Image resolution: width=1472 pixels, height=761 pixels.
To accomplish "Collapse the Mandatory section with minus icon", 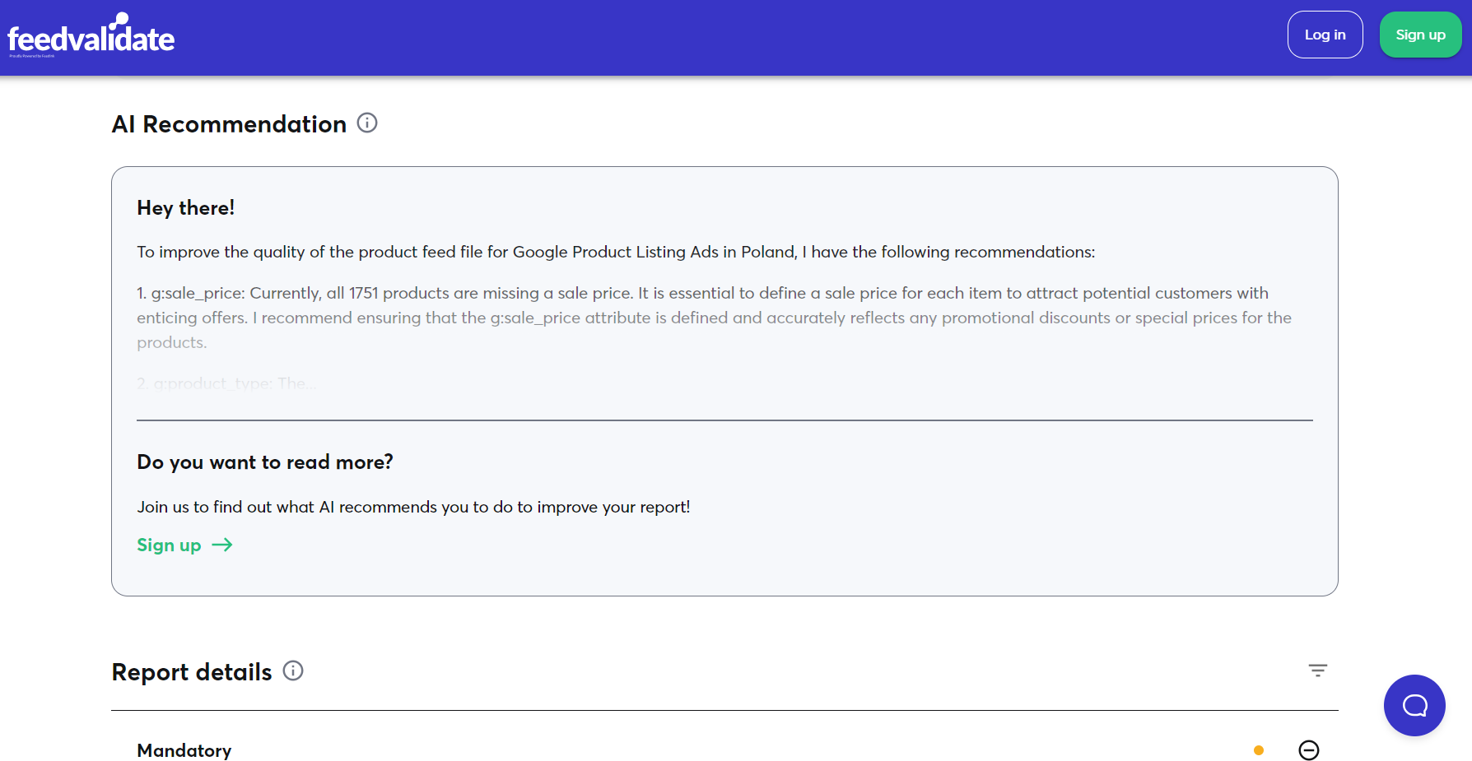I will pyautogui.click(x=1309, y=750).
